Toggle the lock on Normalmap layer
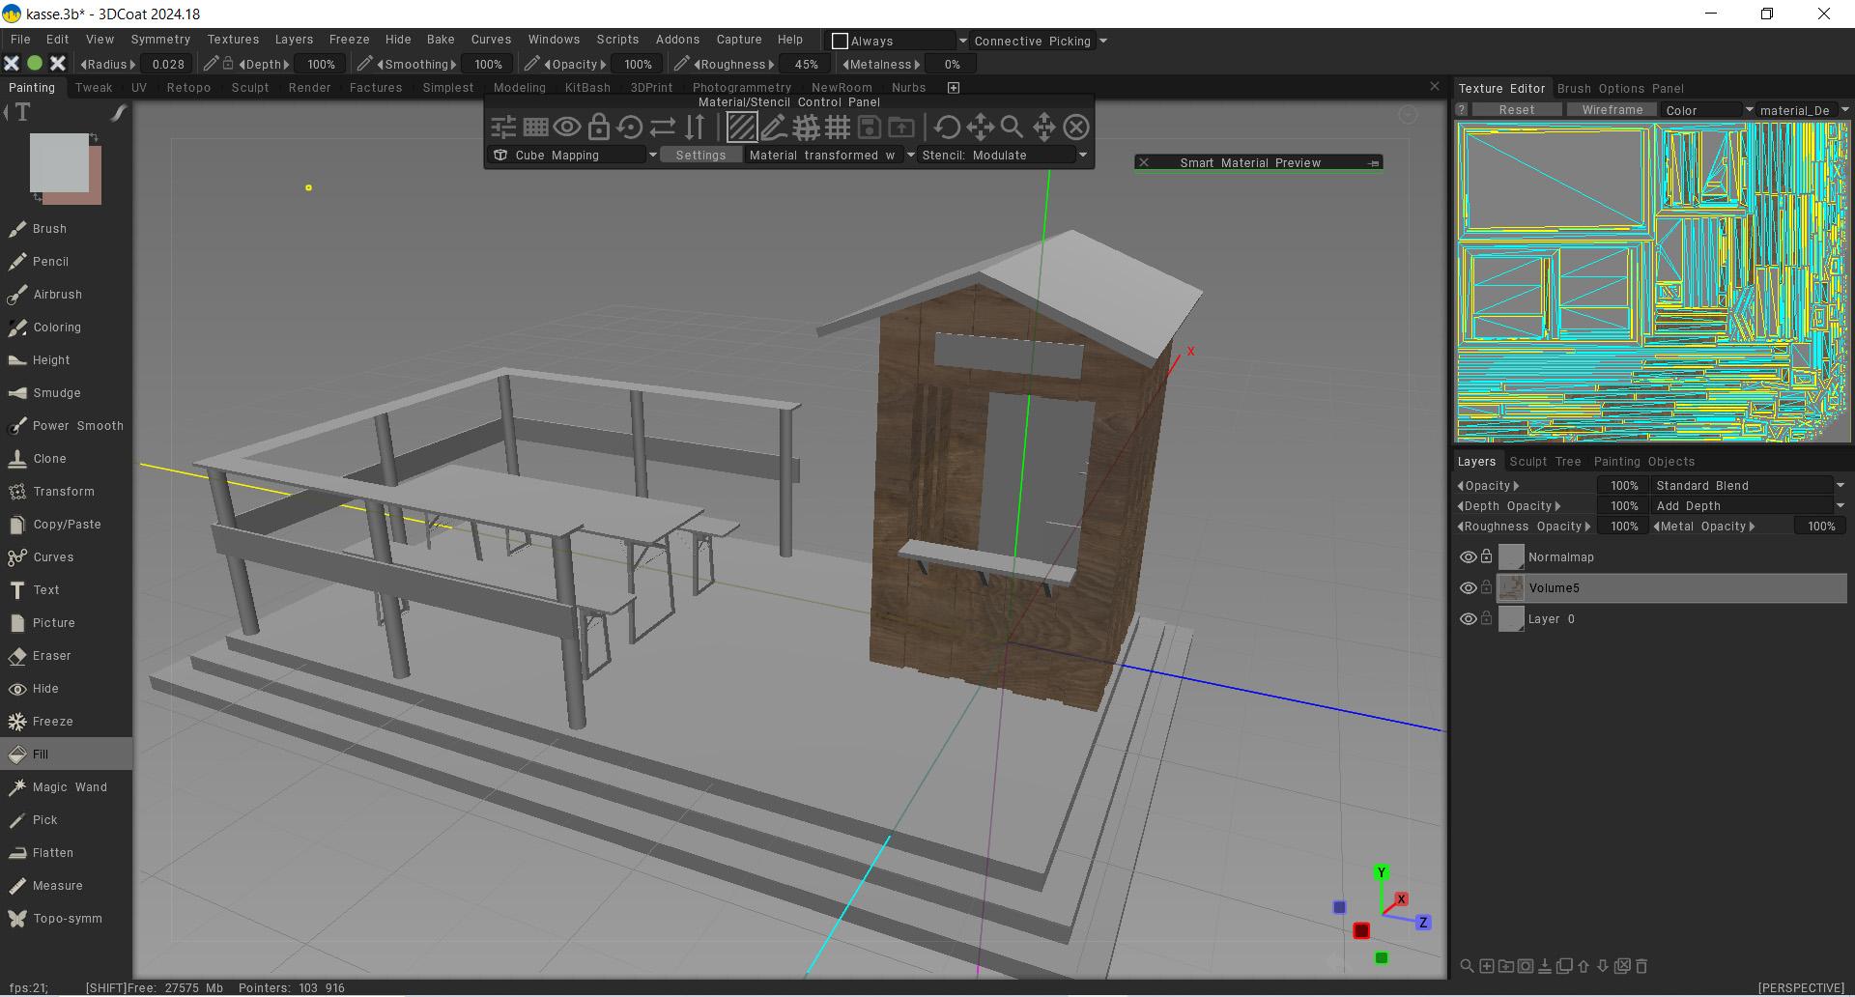1855x997 pixels. click(1487, 556)
